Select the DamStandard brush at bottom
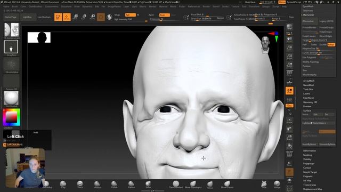The height and width of the screenshot is (192, 341). pyautogui.click(x=176, y=185)
